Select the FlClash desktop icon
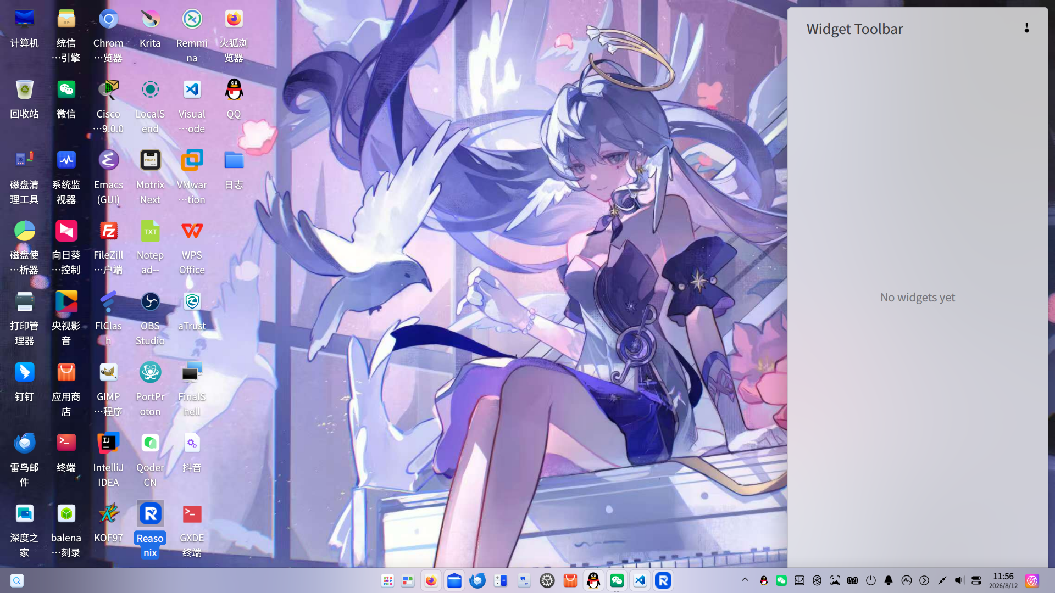 point(108,301)
